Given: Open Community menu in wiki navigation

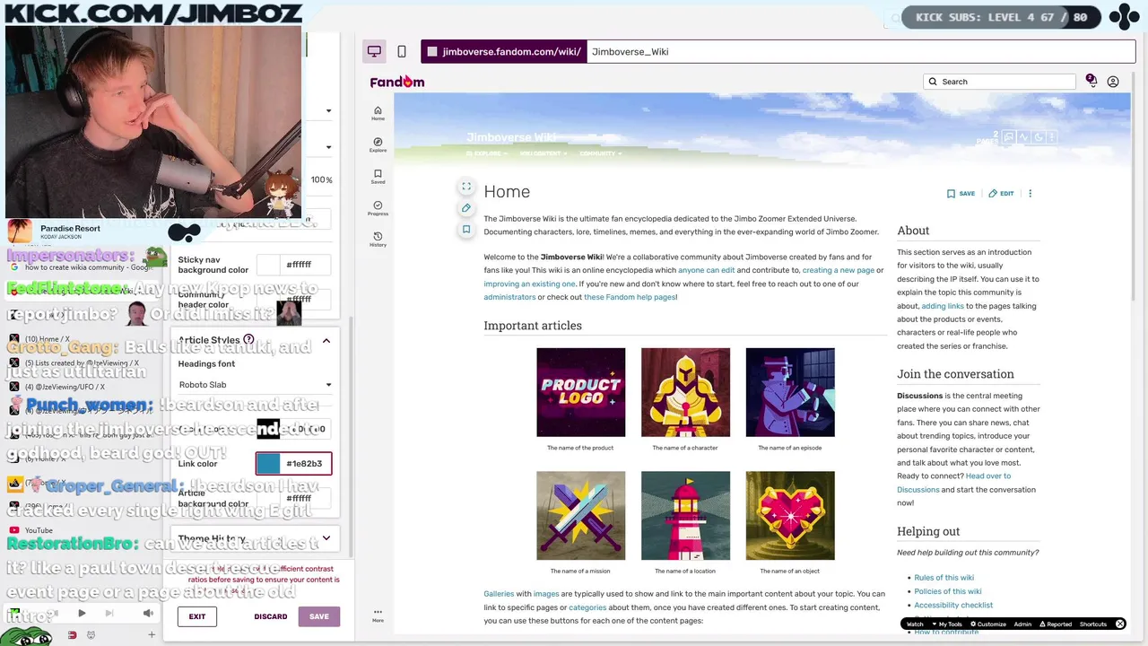Looking at the screenshot, I should point(600,153).
